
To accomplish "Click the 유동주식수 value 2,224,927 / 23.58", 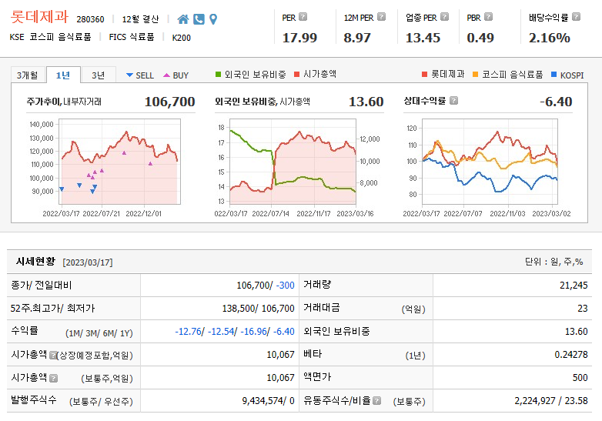I will (551, 401).
